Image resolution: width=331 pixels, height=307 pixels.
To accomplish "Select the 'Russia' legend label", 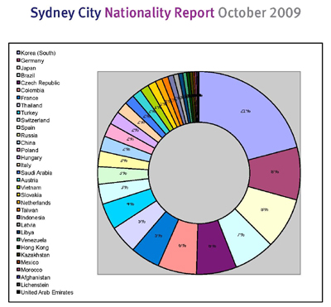I will click(29, 135).
